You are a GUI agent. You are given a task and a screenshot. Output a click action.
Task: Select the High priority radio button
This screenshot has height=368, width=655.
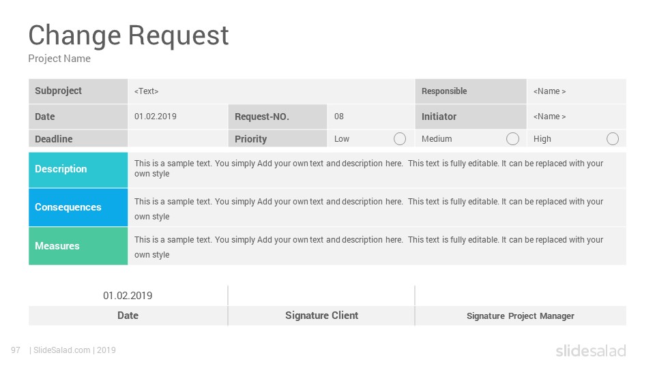click(x=613, y=139)
